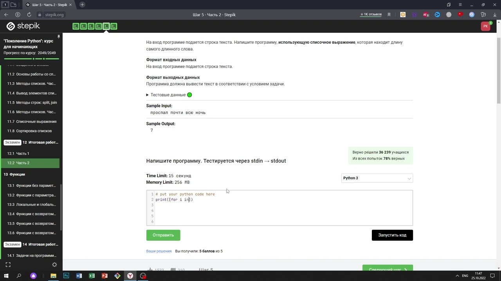Click the padlock site security icon
The image size is (501, 281).
pyautogui.click(x=40, y=14)
